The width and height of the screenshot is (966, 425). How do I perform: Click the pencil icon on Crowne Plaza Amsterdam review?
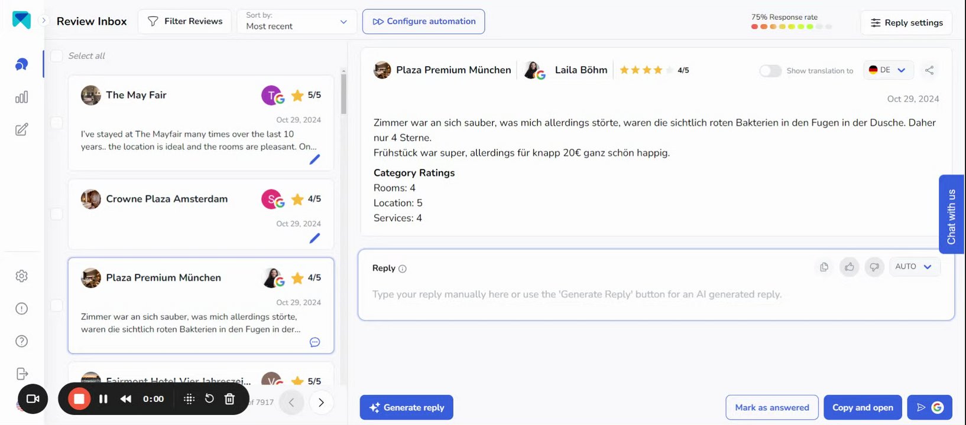click(315, 238)
